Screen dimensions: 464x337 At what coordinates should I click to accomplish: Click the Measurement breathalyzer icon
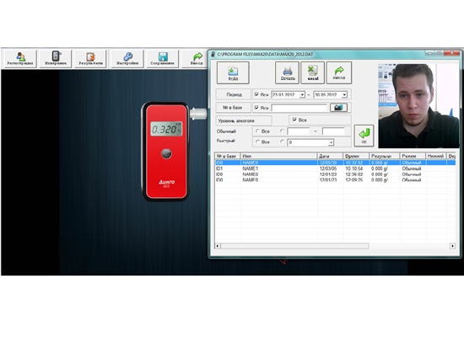coord(56,58)
